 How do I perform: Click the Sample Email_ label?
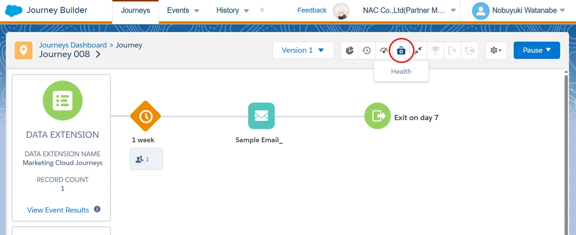pyautogui.click(x=259, y=140)
